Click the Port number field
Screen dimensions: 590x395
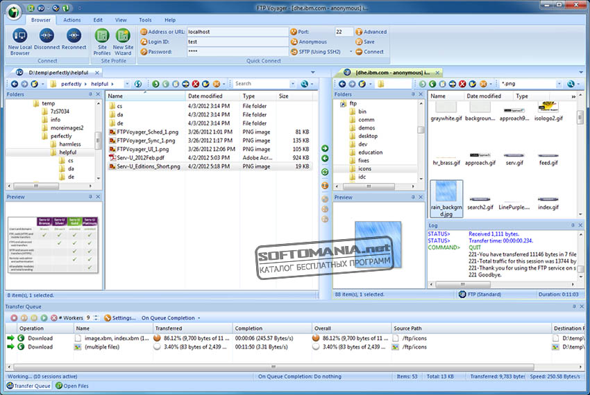point(344,32)
